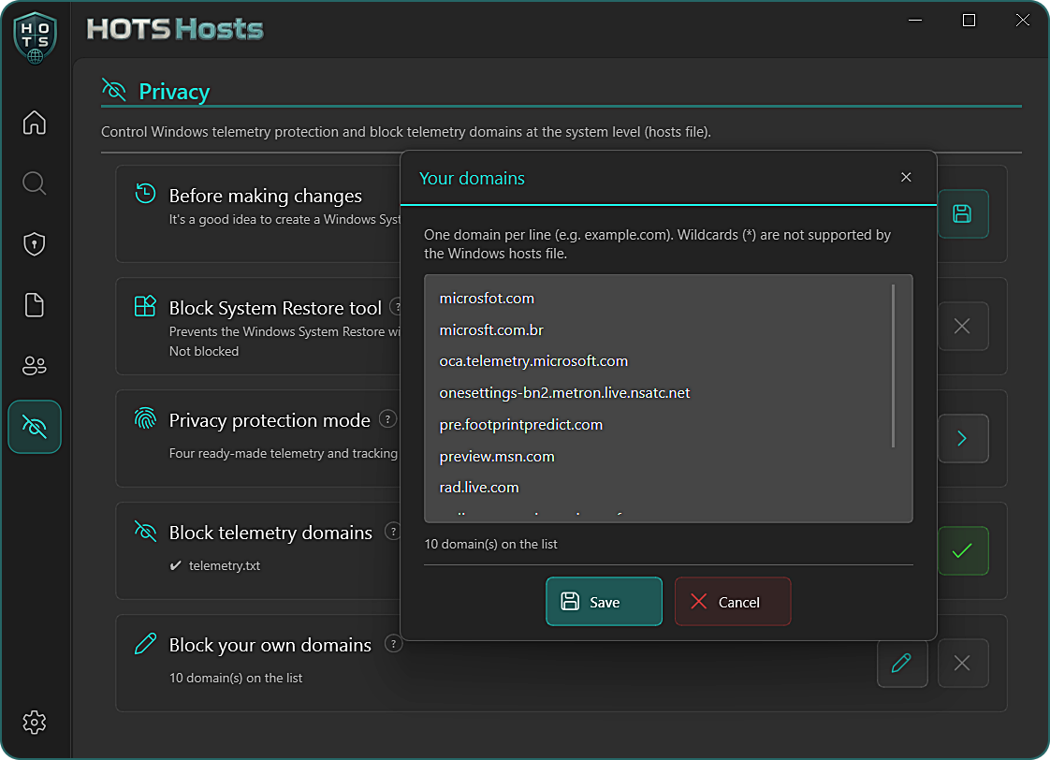Click the telemetry.txt entry
1050x760 pixels.
point(225,566)
